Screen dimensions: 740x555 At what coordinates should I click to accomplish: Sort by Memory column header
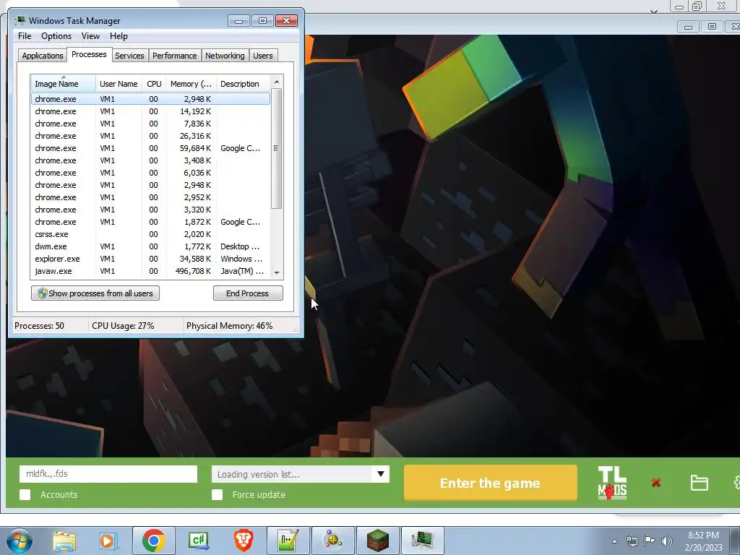point(191,84)
